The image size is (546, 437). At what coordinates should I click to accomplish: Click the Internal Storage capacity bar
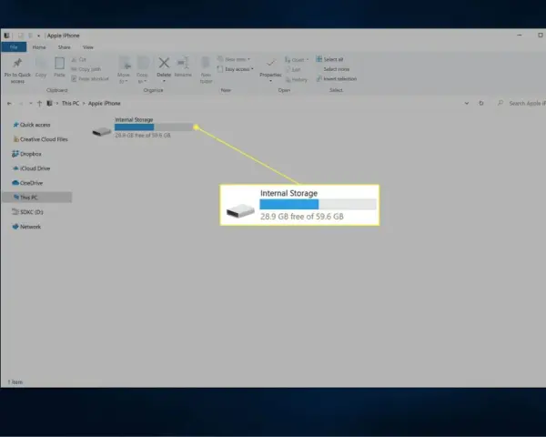pyautogui.click(x=154, y=127)
